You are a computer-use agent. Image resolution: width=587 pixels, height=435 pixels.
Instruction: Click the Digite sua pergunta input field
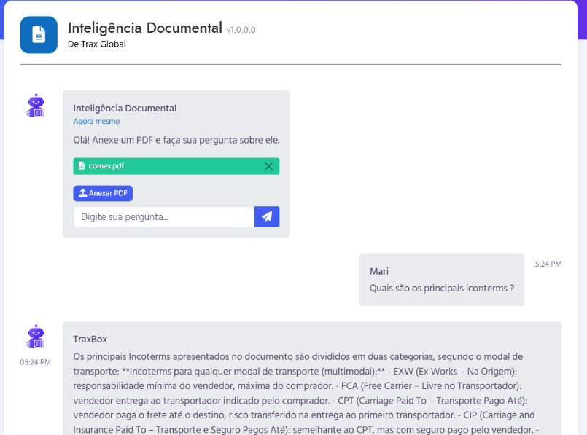pos(163,216)
